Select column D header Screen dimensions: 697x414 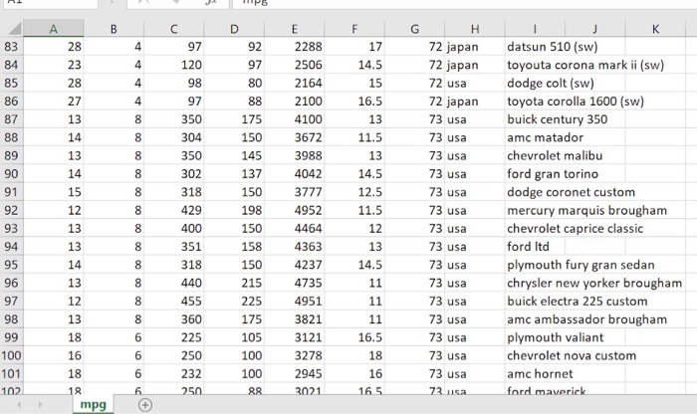(234, 29)
